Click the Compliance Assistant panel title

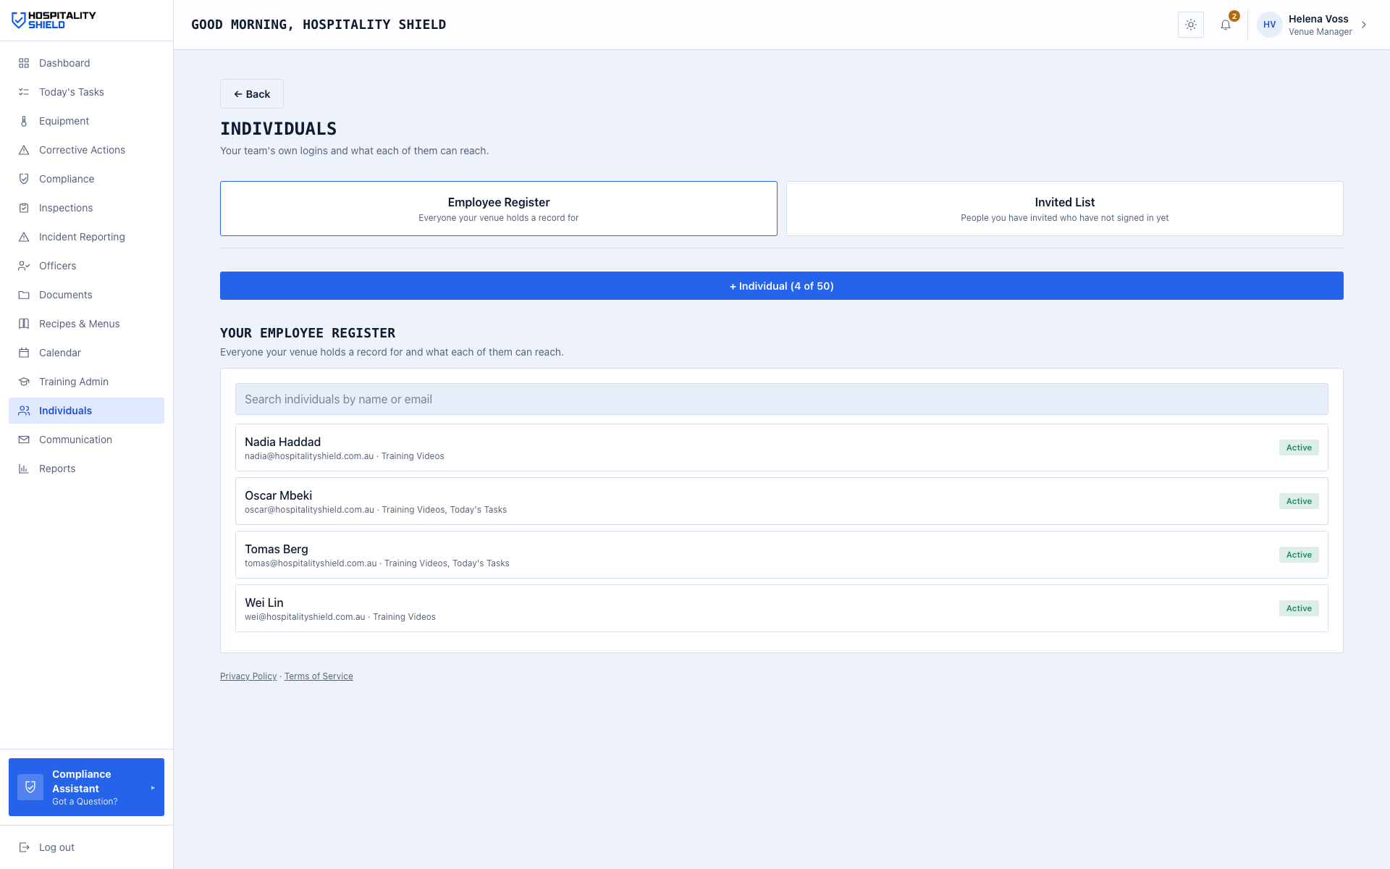(x=82, y=781)
